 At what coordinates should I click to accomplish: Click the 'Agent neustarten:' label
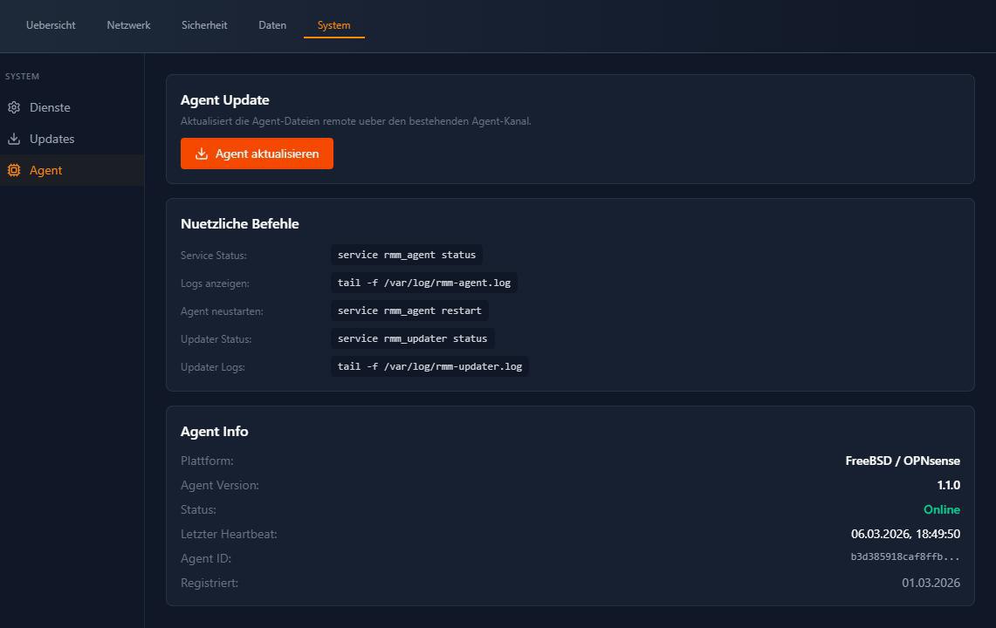point(222,311)
